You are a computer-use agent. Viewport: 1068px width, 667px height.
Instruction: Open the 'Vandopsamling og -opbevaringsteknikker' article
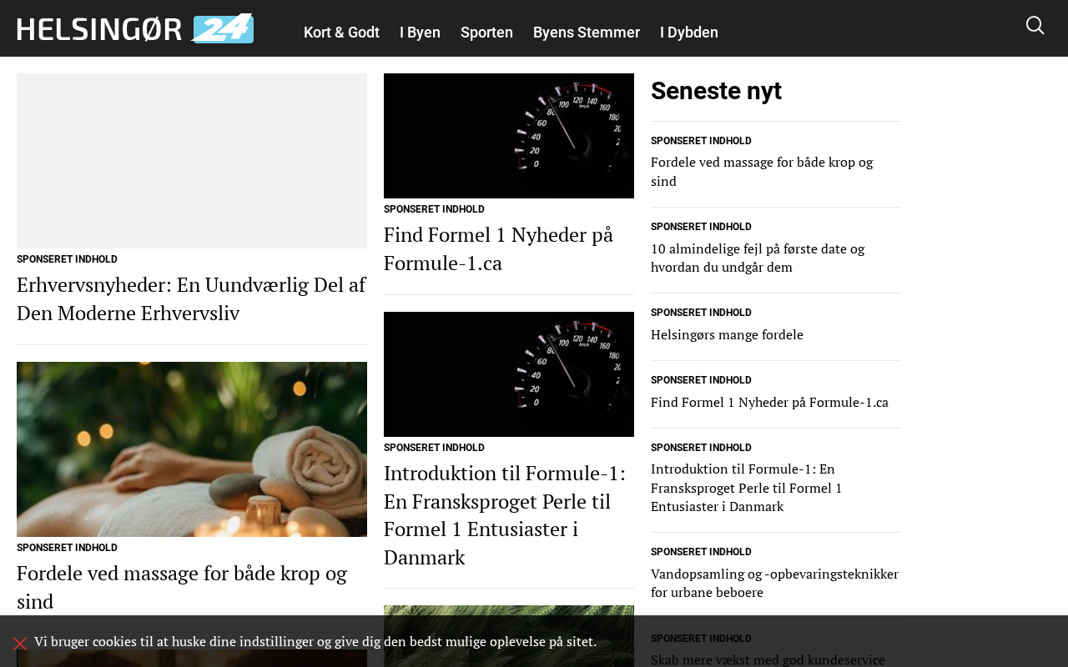[774, 583]
